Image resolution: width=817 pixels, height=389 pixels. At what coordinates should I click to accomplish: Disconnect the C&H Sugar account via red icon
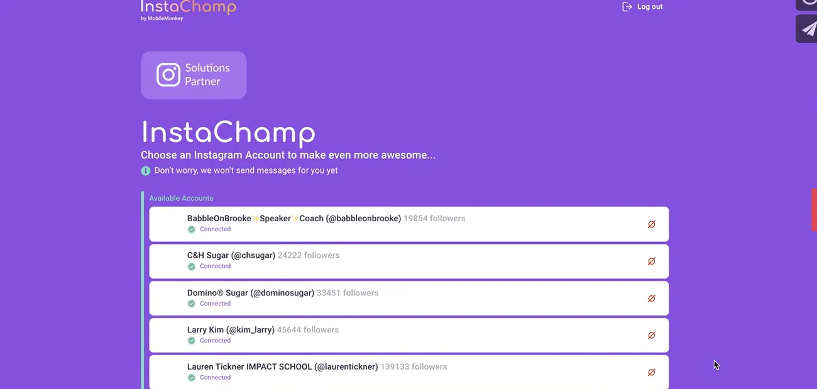(652, 261)
